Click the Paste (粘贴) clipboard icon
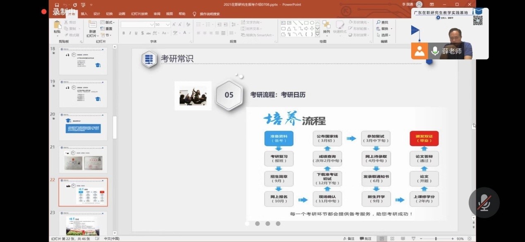The width and height of the screenshot is (525, 242). [x=57, y=26]
